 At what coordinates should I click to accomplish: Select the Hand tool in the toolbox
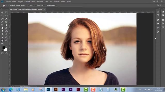coord(2,40)
